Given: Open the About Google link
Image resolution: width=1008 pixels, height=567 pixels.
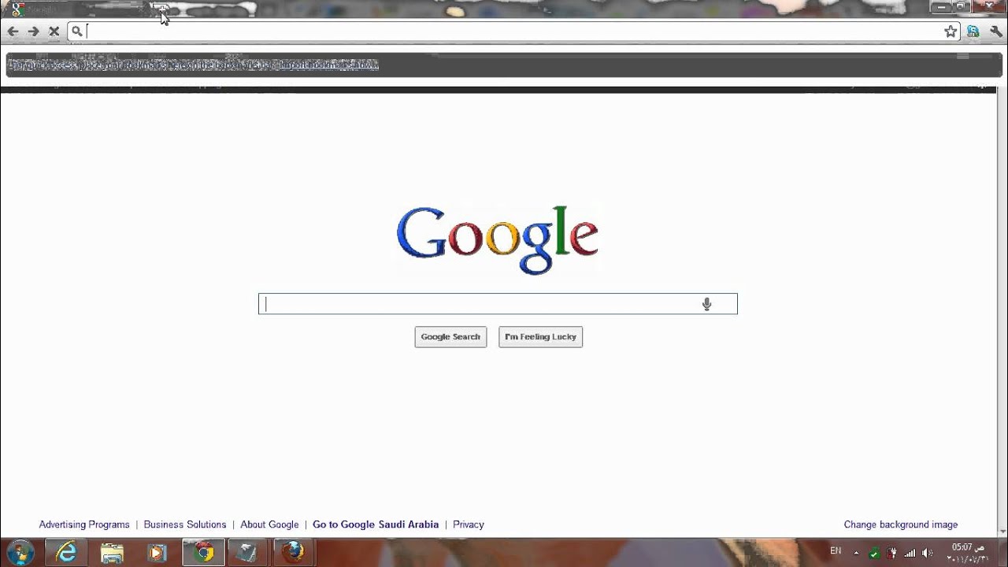Looking at the screenshot, I should click(x=269, y=524).
